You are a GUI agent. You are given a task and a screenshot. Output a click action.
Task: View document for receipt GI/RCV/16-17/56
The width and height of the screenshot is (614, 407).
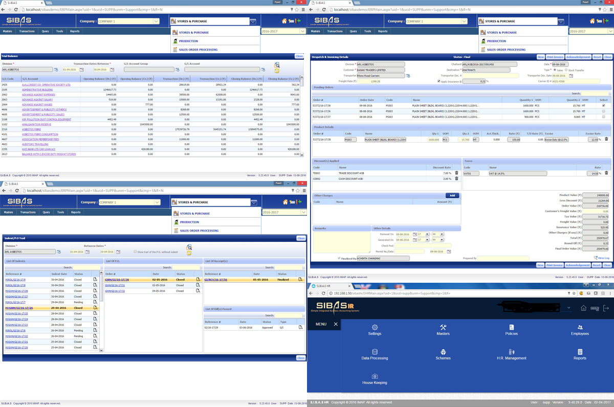point(300,280)
